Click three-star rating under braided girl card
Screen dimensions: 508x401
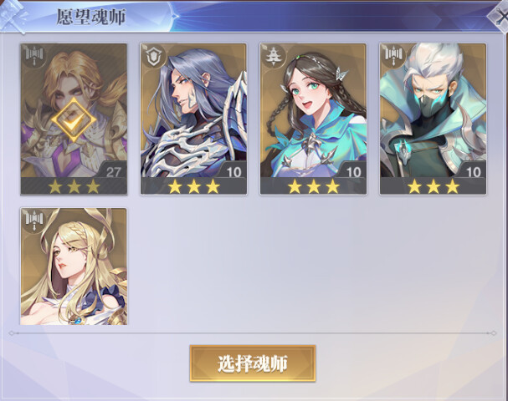click(x=313, y=186)
